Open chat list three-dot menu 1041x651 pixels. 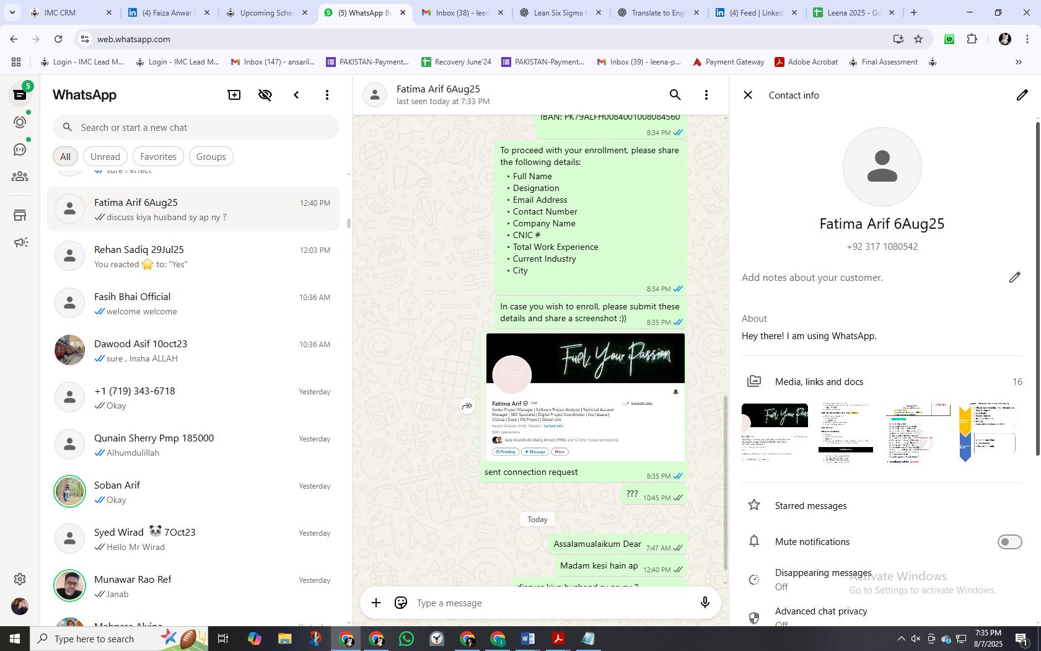pos(327,95)
